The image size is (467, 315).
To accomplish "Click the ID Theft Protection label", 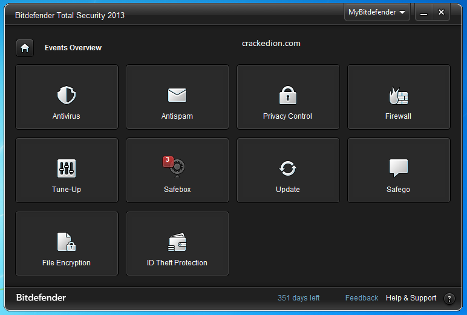I will (177, 263).
